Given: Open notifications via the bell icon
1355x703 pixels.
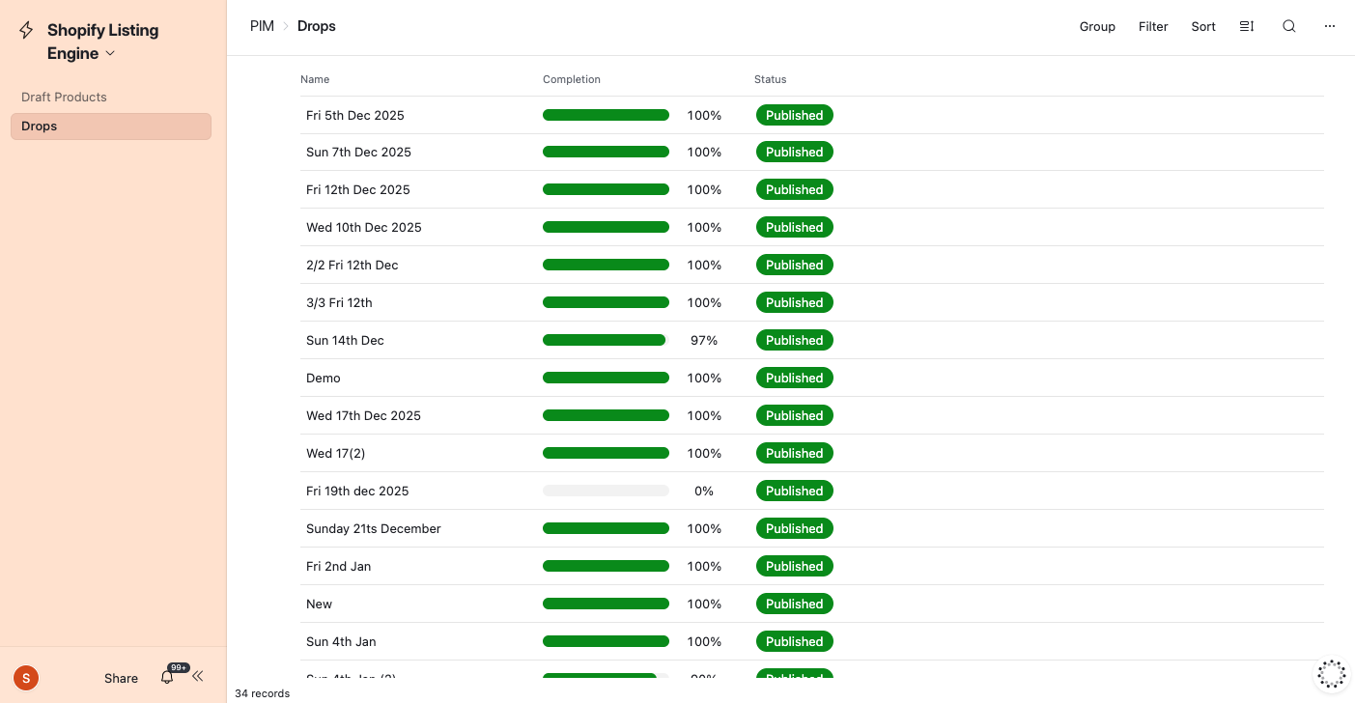Looking at the screenshot, I should pyautogui.click(x=165, y=677).
